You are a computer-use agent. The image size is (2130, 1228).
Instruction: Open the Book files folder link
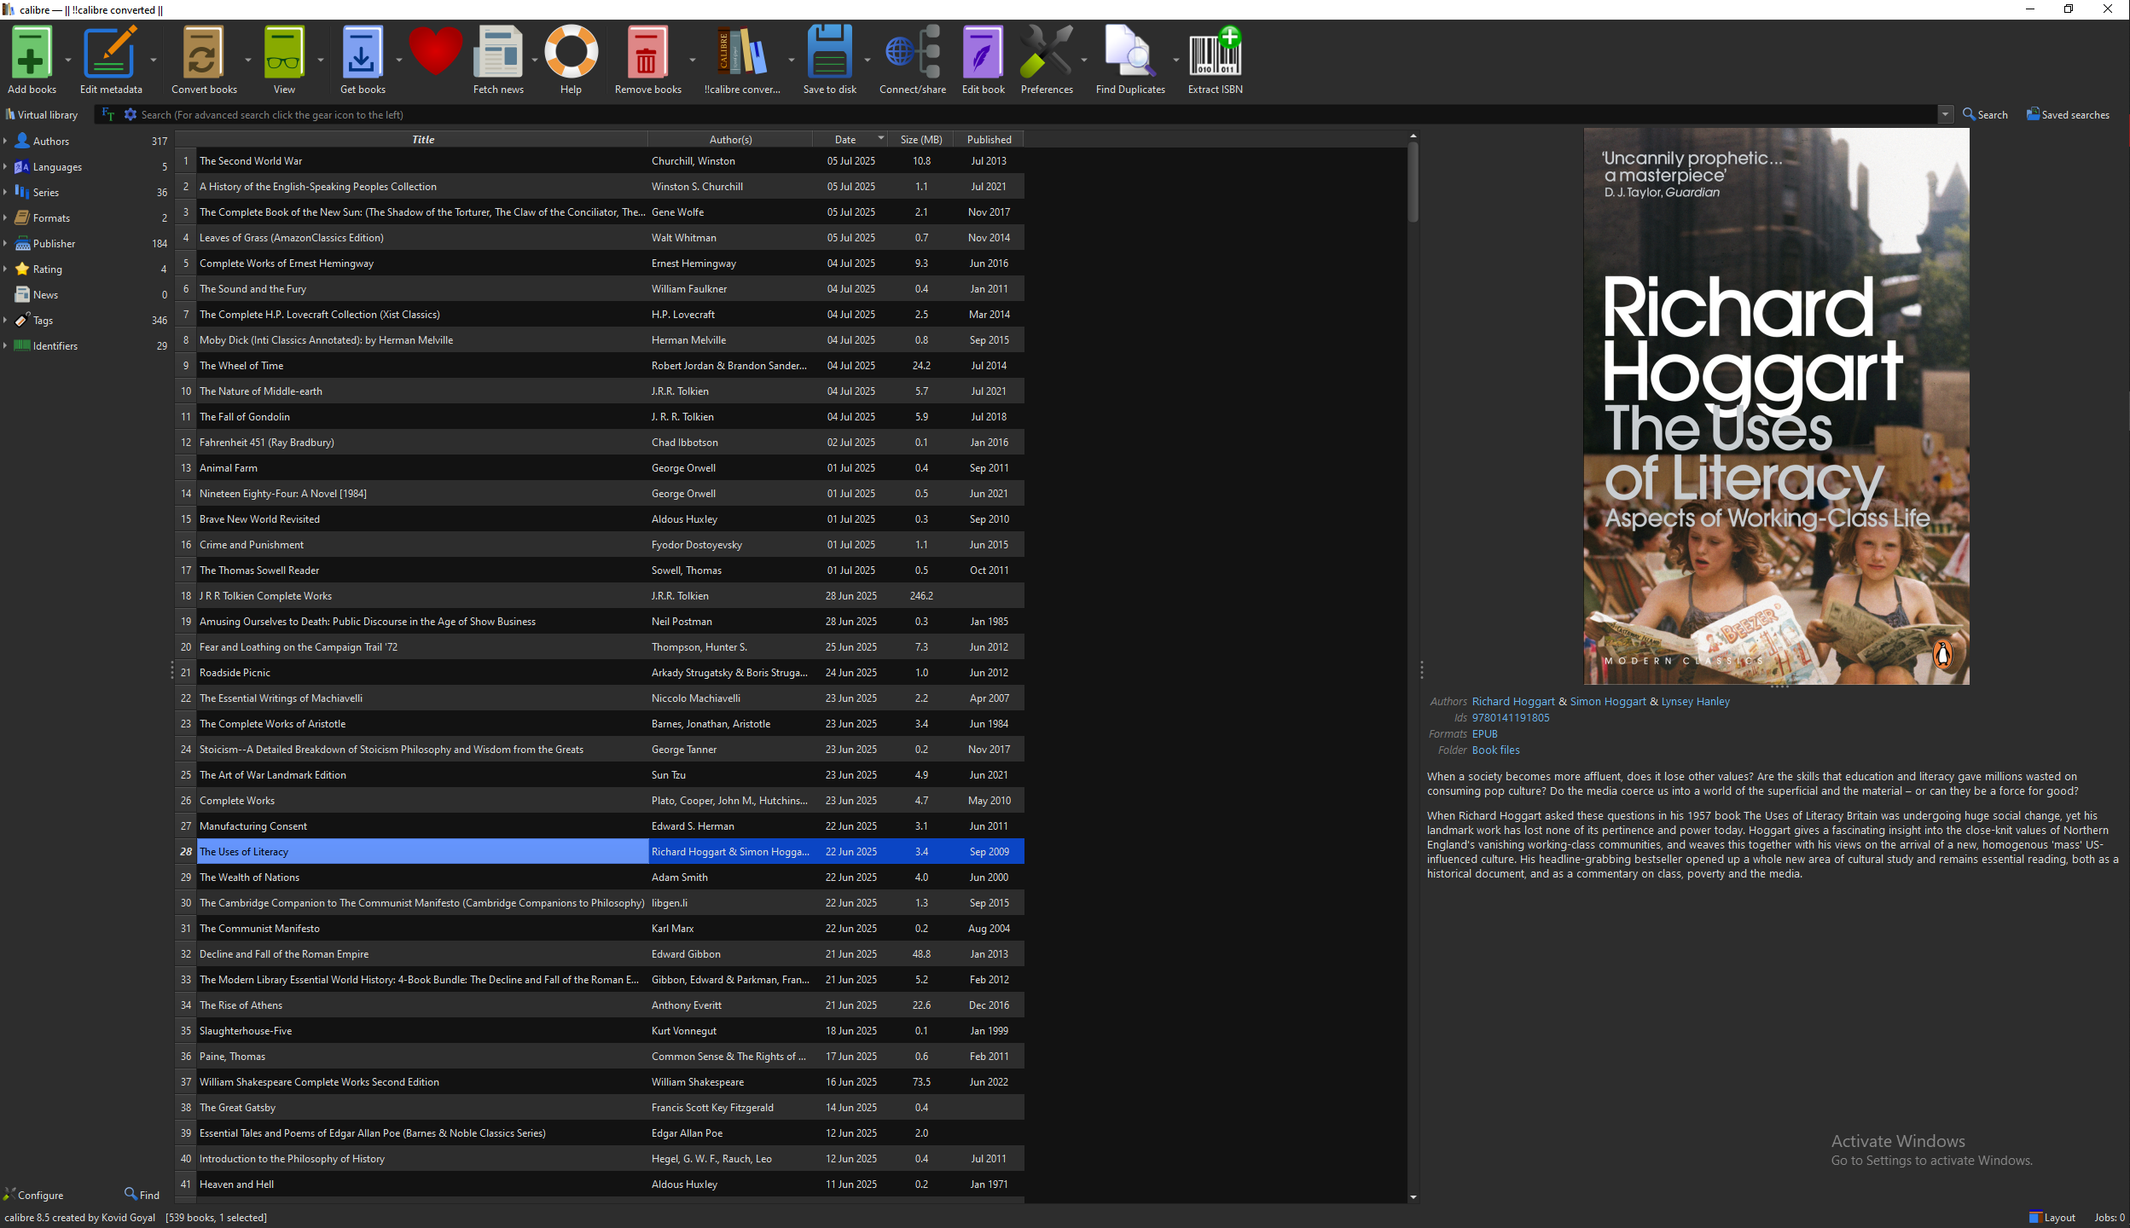pyautogui.click(x=1495, y=750)
